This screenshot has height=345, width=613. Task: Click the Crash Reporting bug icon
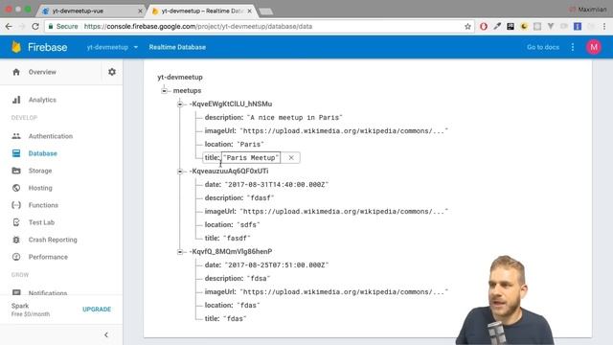coord(16,240)
